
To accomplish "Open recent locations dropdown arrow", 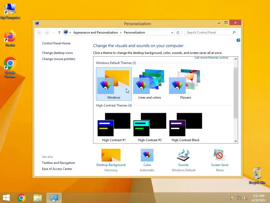I will coord(53,33).
